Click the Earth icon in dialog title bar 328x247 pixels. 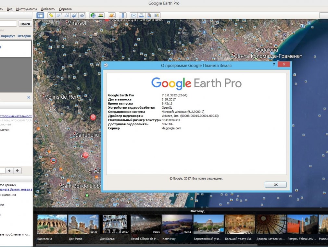[x=106, y=65]
